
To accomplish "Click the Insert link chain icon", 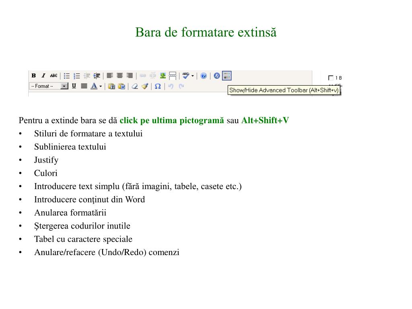I will coord(143,76).
